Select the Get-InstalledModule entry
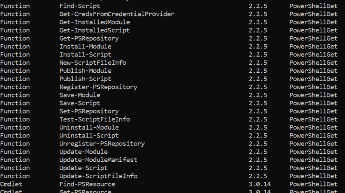 pyautogui.click(x=95, y=22)
